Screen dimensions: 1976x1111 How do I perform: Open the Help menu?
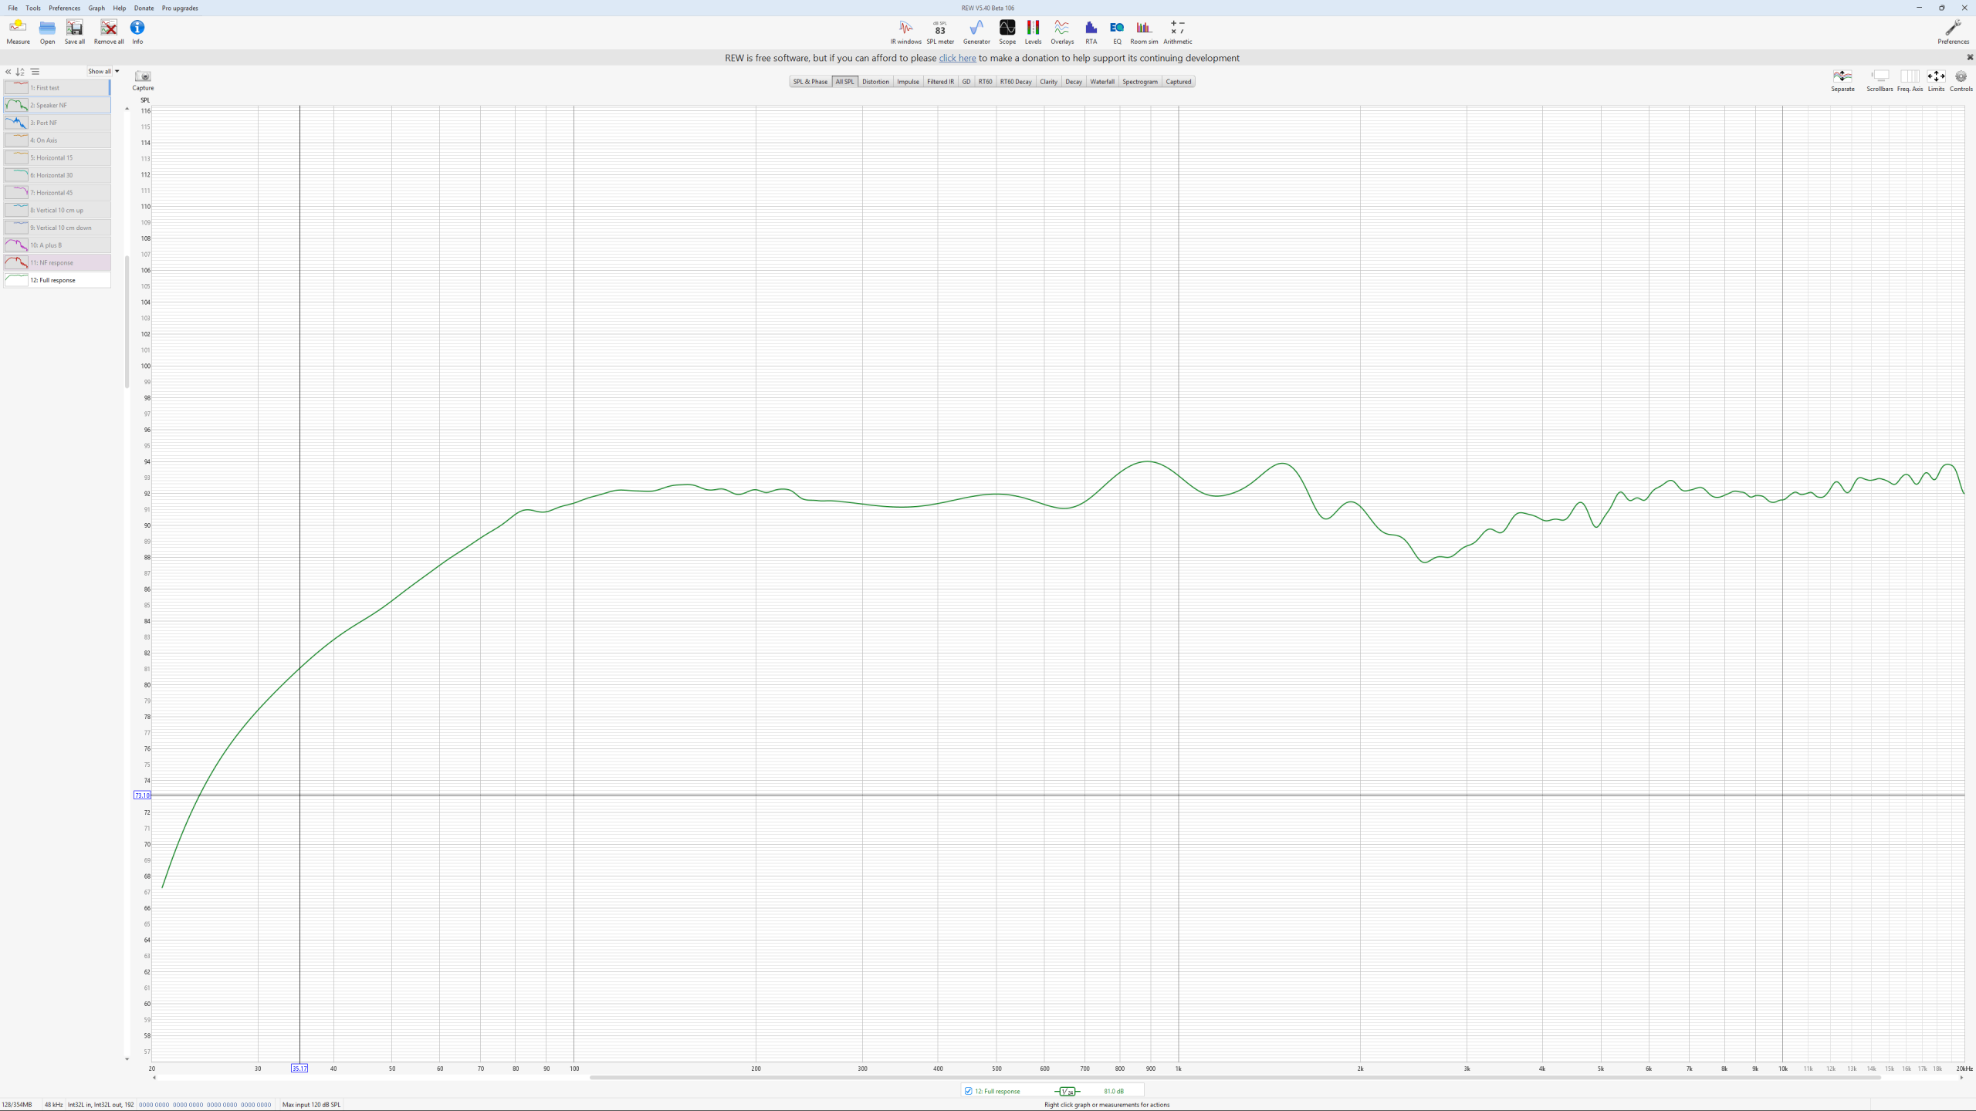[120, 8]
